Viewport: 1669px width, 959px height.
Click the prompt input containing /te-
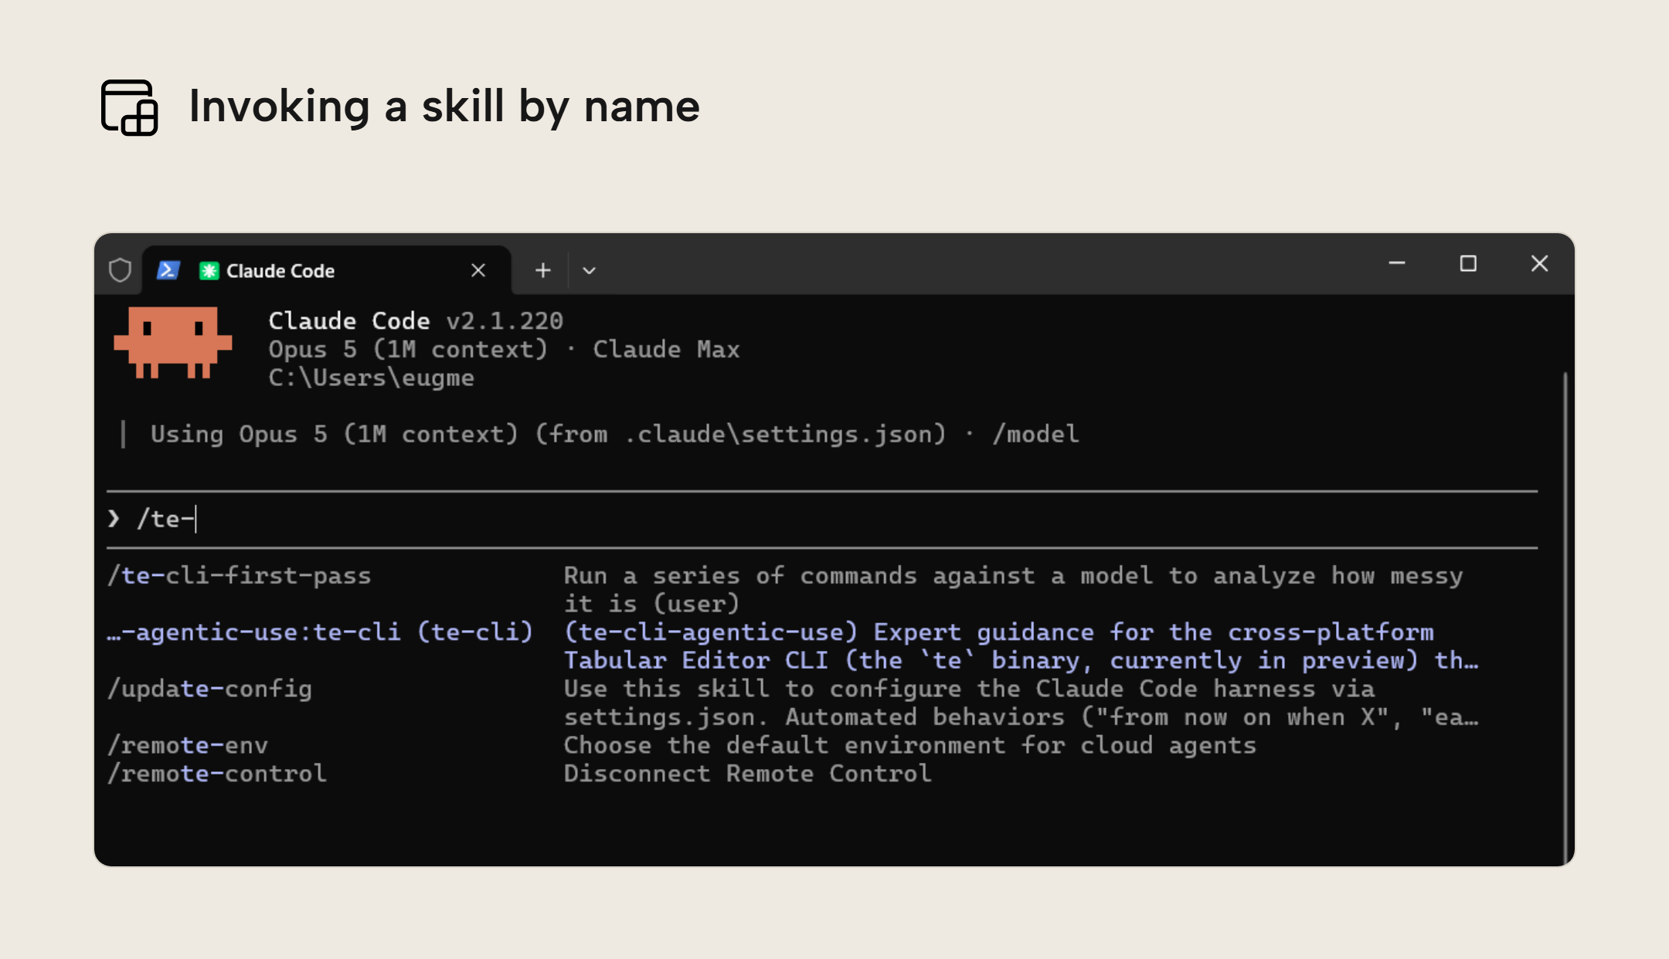click(x=822, y=519)
